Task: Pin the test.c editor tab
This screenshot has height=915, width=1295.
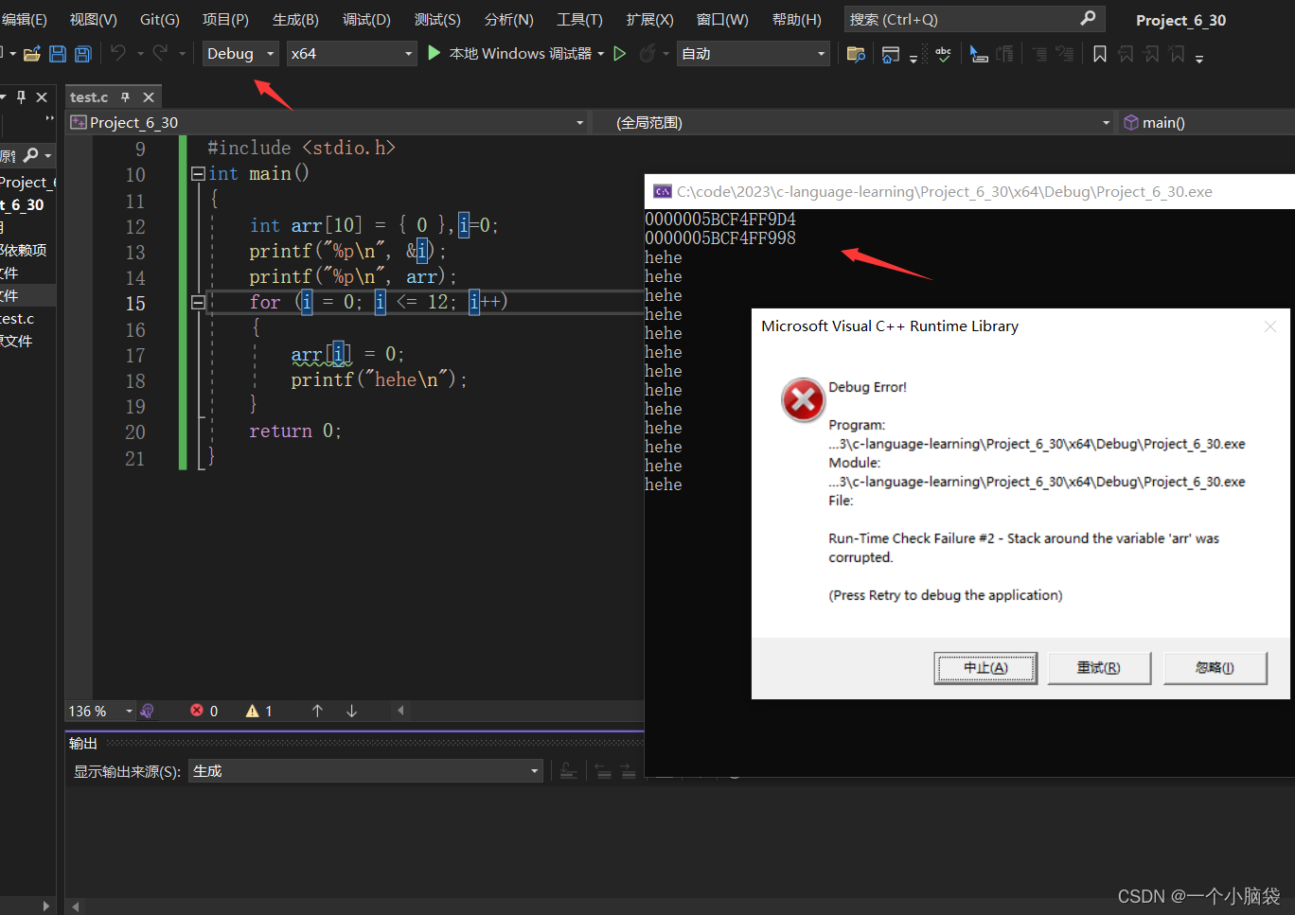Action: (x=125, y=97)
